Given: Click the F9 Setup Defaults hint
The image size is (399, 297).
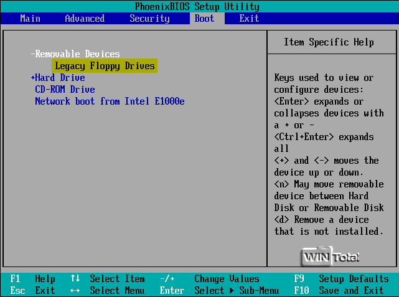Looking at the screenshot, I should (341, 279).
